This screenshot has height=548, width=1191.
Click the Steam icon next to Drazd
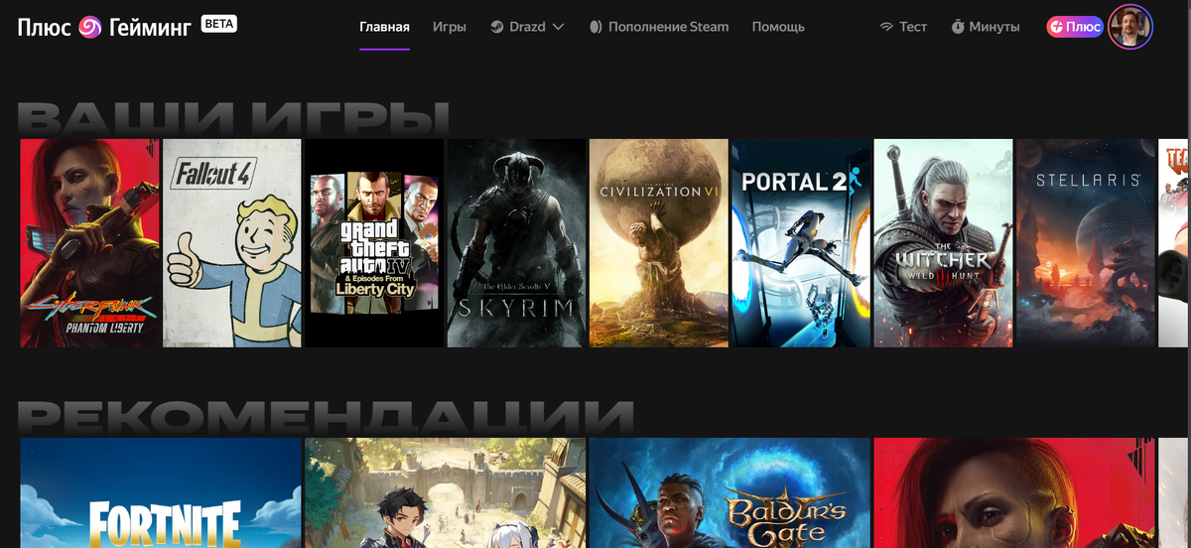[x=497, y=27]
